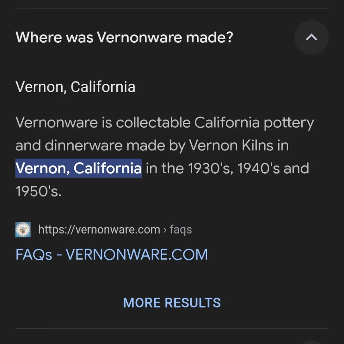This screenshot has width=344, height=344.
Task: Click the vernonware.com site favicon
Action: coord(23,229)
